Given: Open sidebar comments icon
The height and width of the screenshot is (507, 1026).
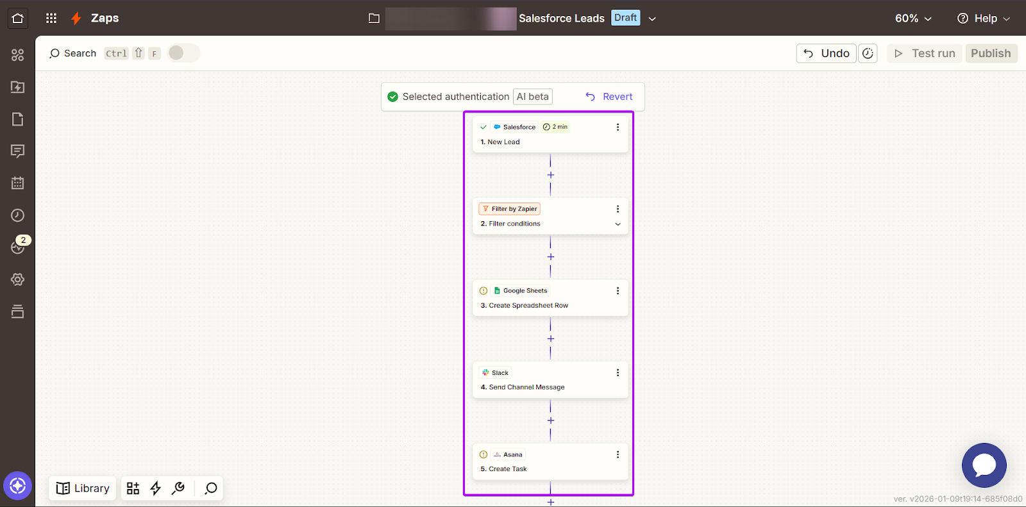Looking at the screenshot, I should click(18, 151).
